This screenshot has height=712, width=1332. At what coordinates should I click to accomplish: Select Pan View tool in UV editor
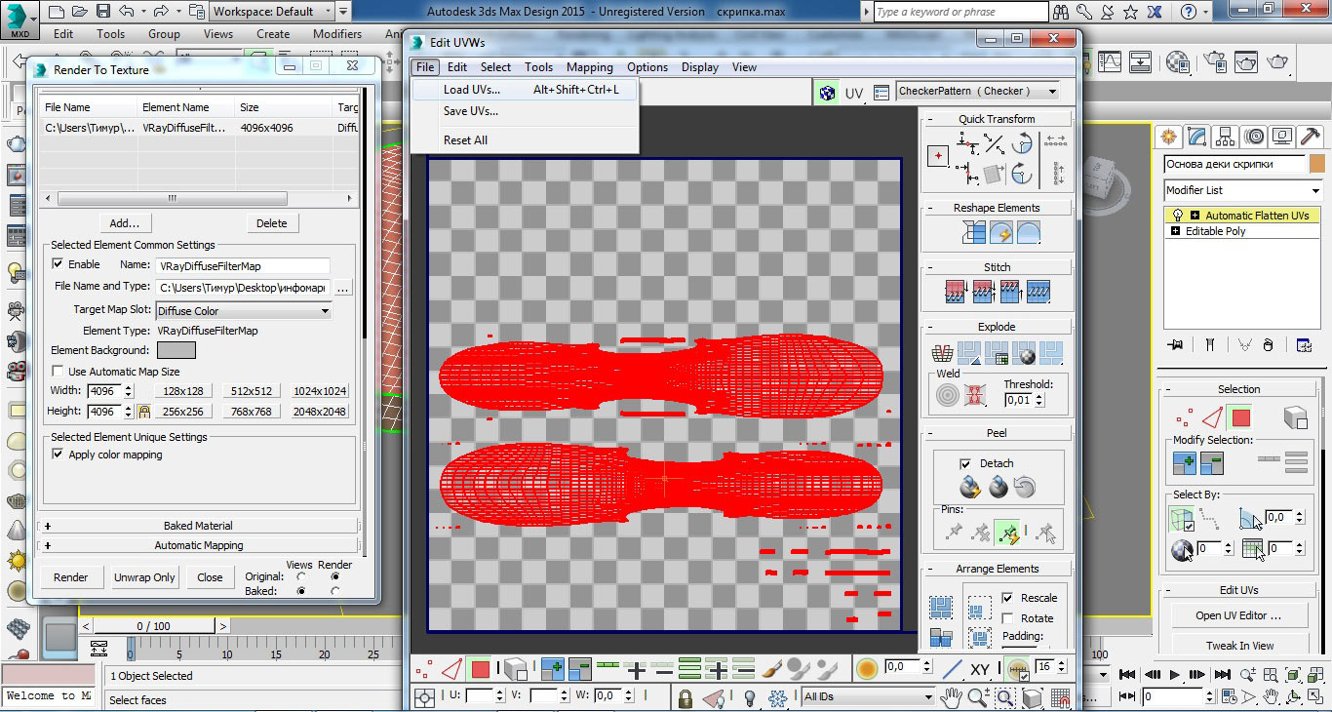pos(951,697)
